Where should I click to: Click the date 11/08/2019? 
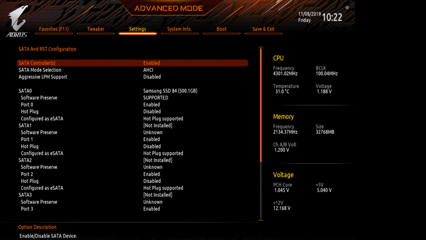309,14
